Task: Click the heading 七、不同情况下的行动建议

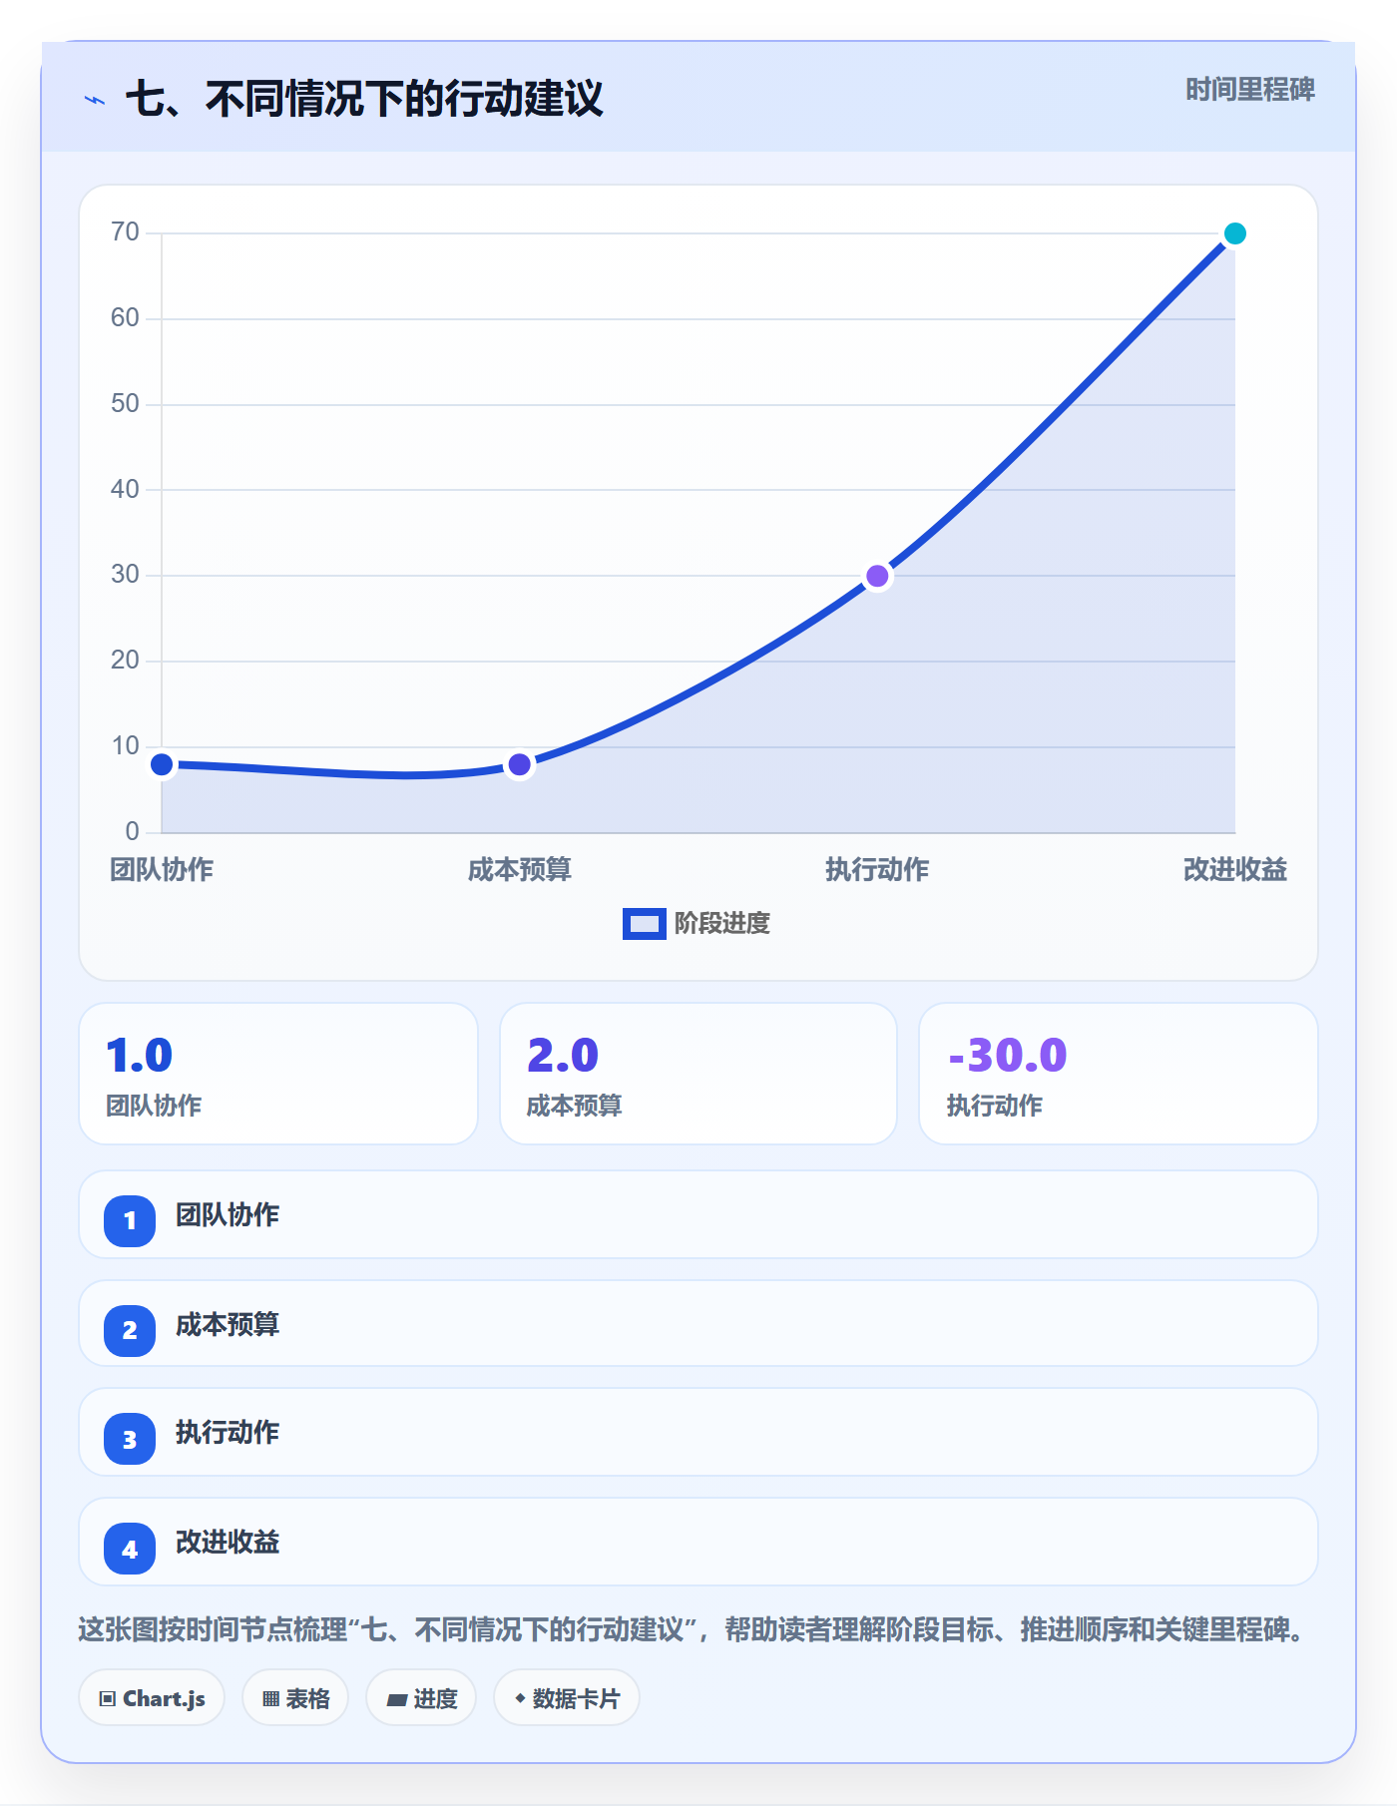Action: pos(364,99)
